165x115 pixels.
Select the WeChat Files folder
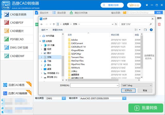(77, 61)
